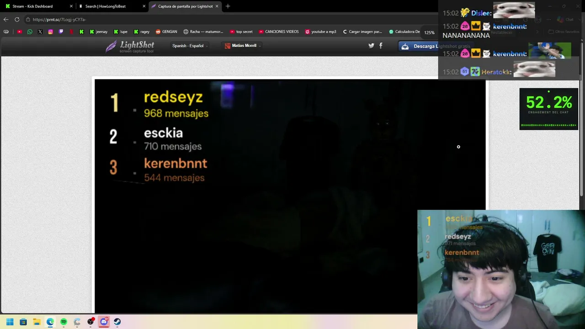
Task: Open Steam from the taskbar
Action: coord(117,322)
